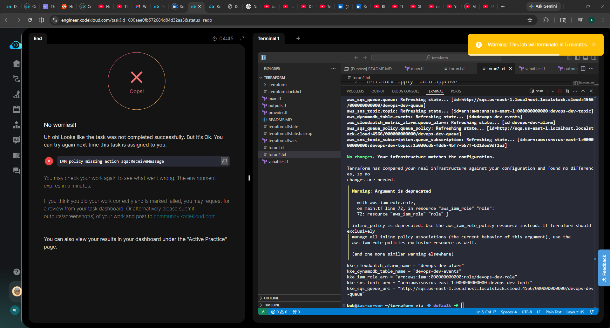Click the Home icon in KodeKloud sidebar
Image resolution: width=610 pixels, height=328 pixels.
17,64
